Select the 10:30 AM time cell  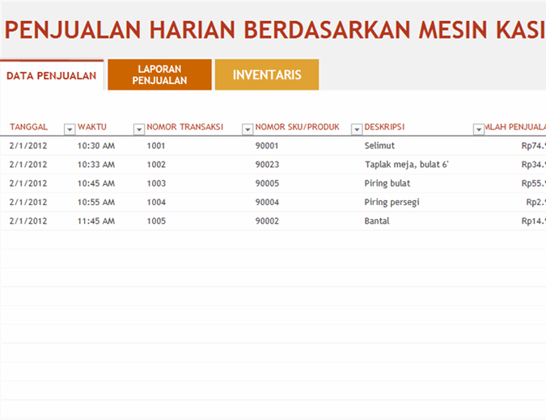[x=95, y=145]
